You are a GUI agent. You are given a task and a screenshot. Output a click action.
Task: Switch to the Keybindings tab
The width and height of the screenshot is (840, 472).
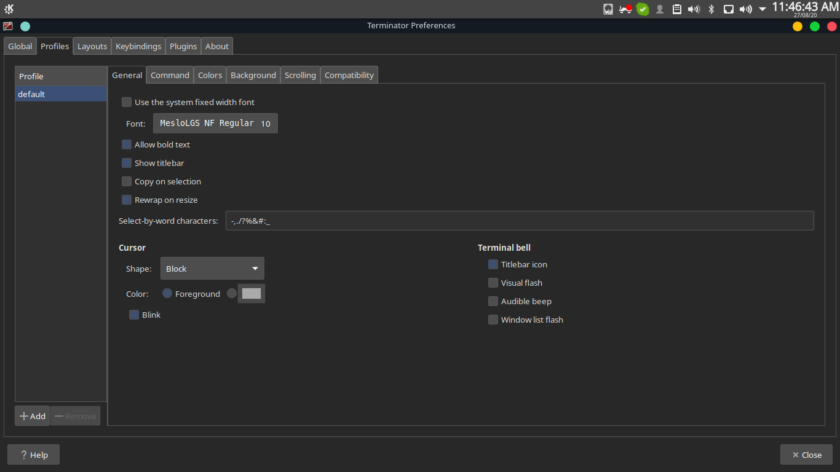click(138, 45)
